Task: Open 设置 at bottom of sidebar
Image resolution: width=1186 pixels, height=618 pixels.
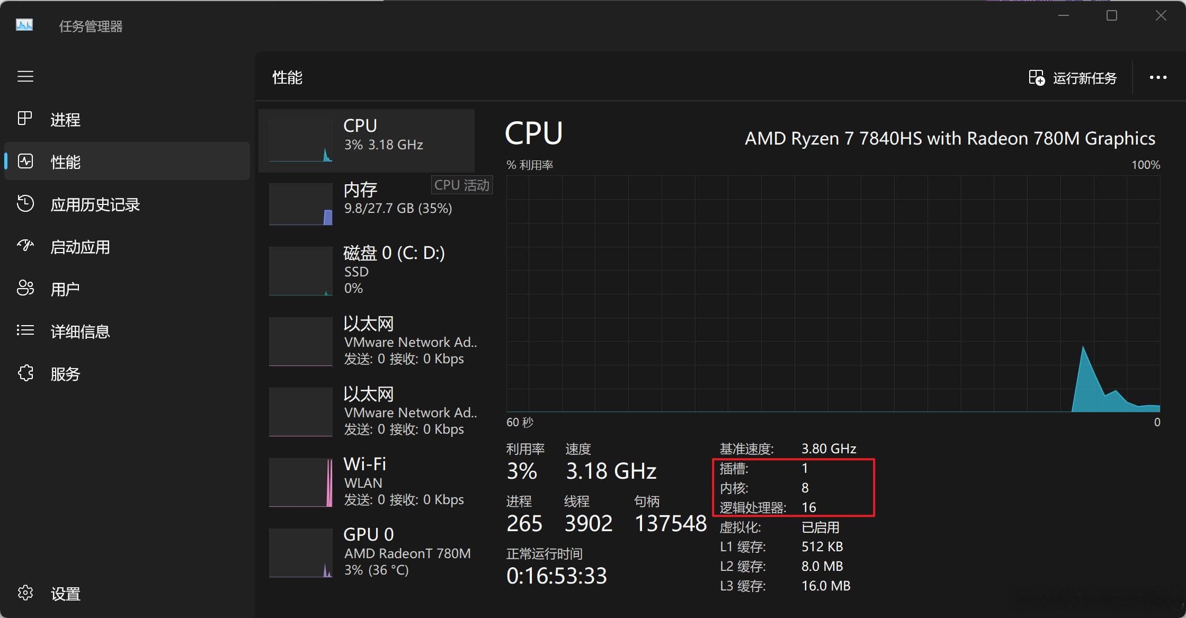Action: pos(127,594)
